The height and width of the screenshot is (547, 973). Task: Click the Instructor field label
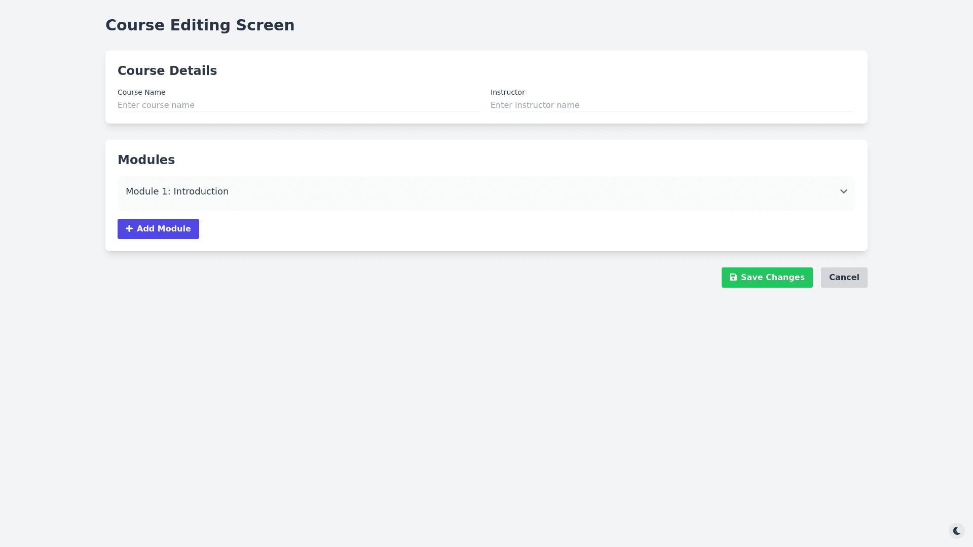tap(507, 92)
